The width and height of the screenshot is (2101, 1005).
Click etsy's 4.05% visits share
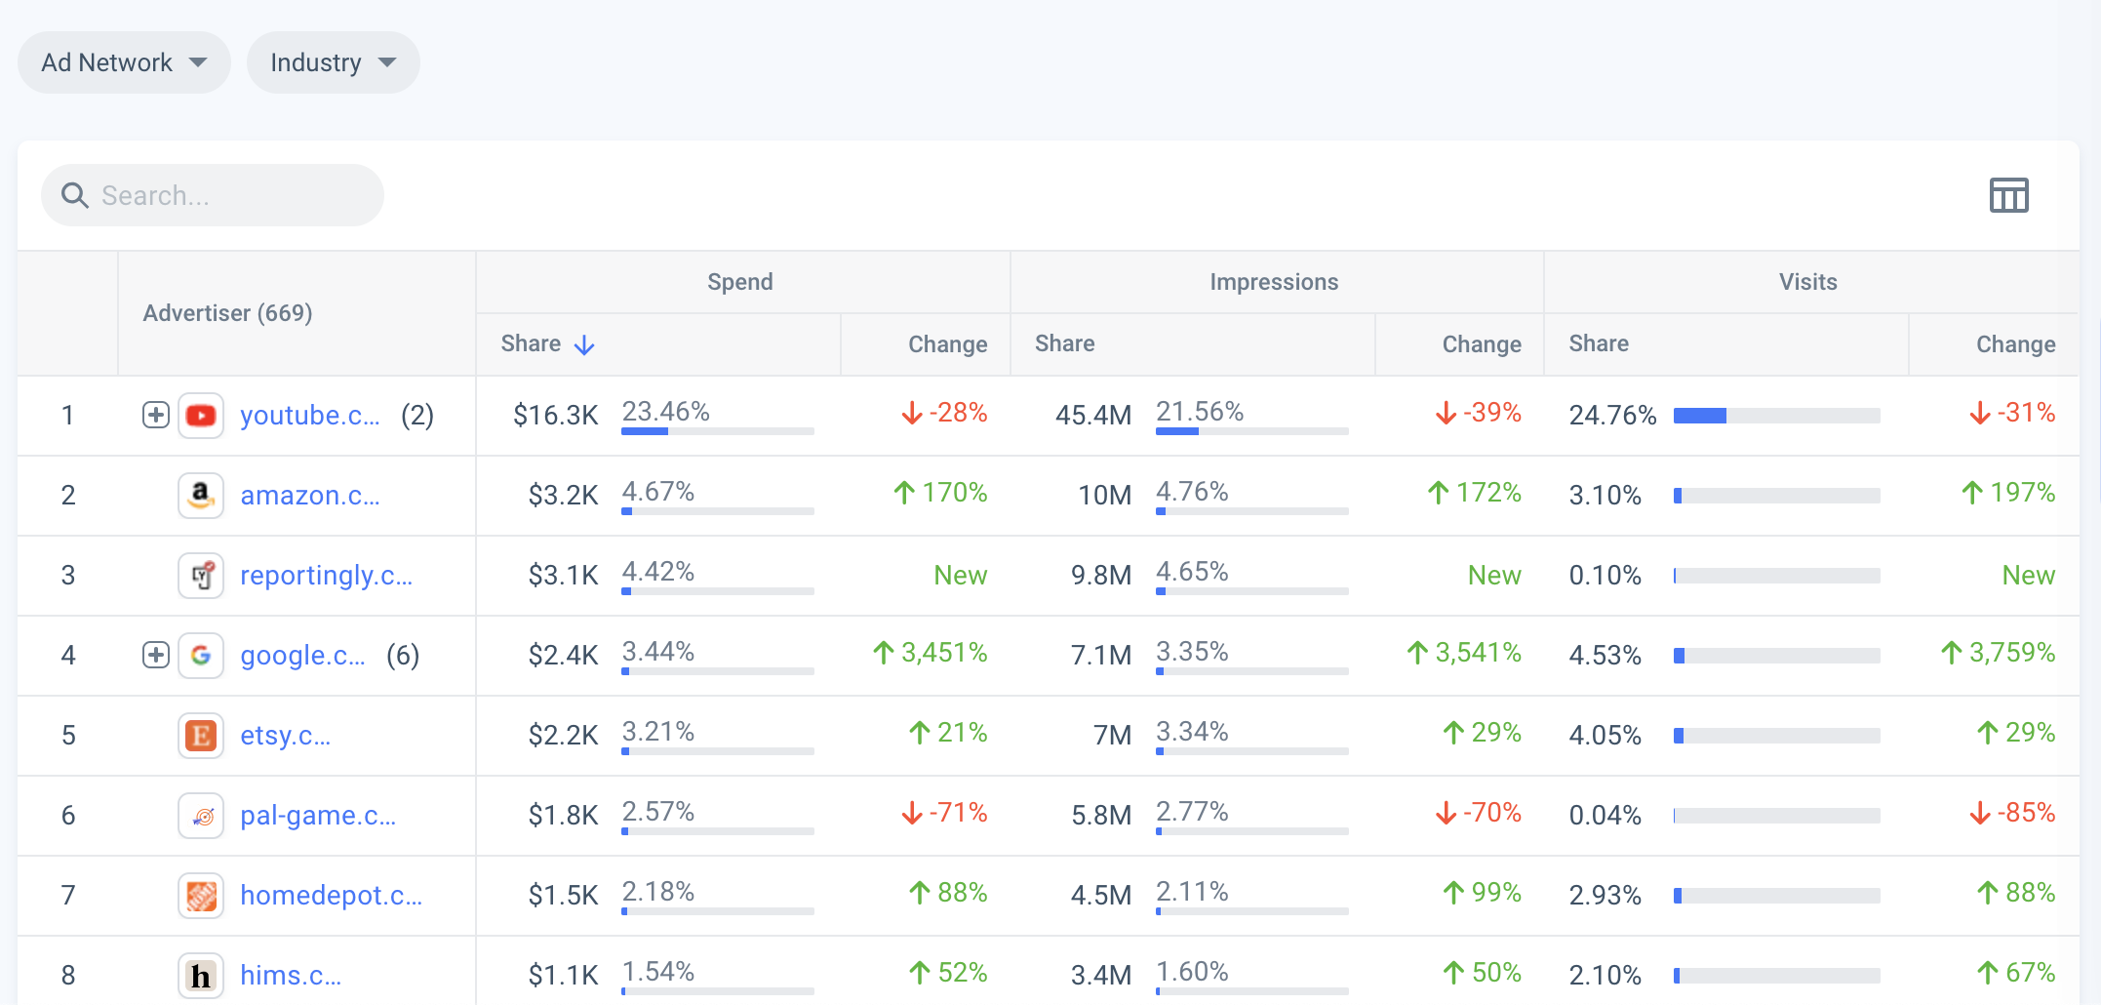click(x=1605, y=736)
